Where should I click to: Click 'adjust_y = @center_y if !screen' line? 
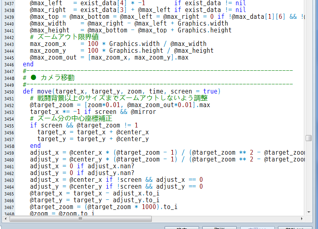point(117,187)
